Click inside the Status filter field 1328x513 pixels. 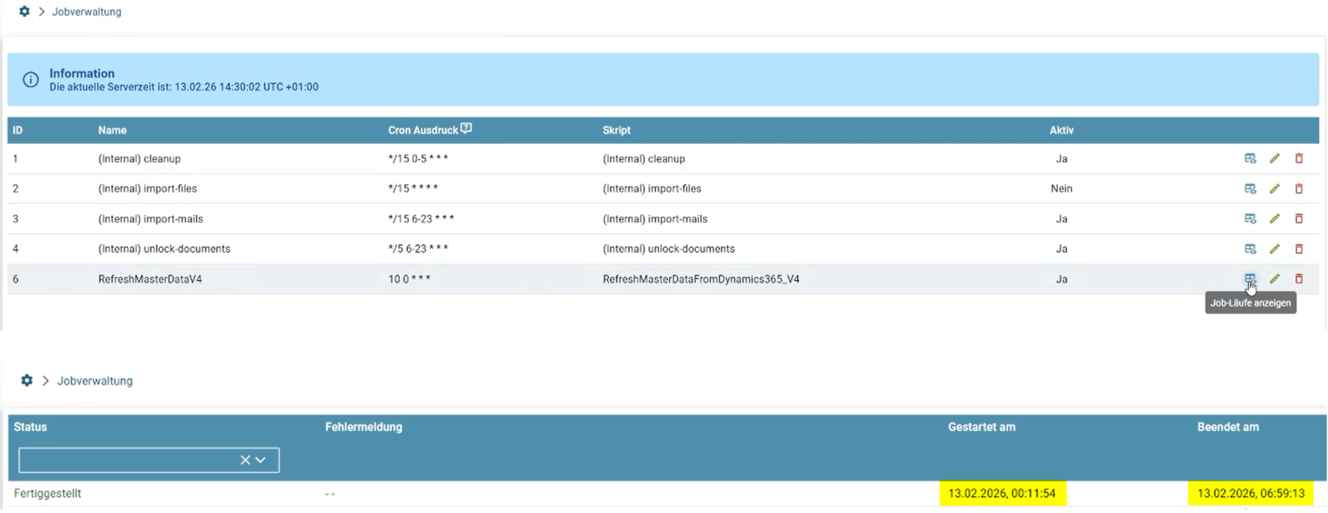tap(125, 460)
